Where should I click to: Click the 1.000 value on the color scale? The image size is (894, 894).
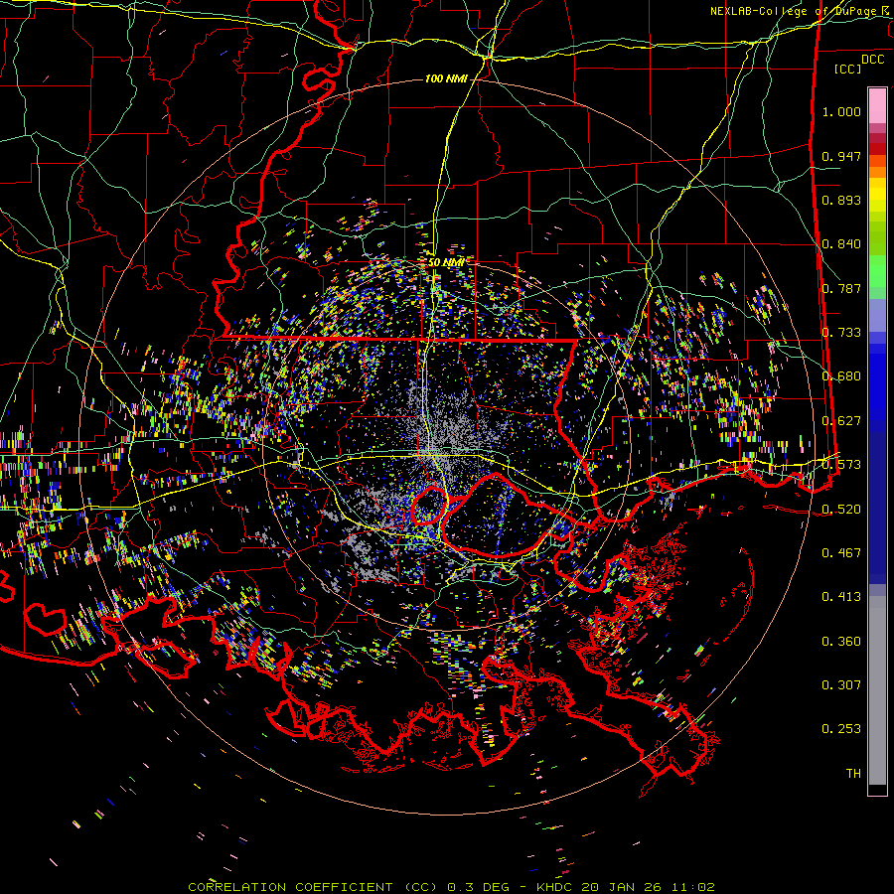tap(841, 111)
